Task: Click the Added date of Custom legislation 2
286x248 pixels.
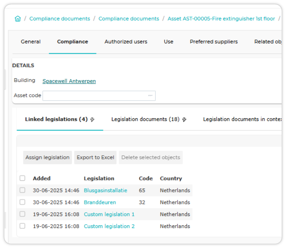Action: coord(56,226)
